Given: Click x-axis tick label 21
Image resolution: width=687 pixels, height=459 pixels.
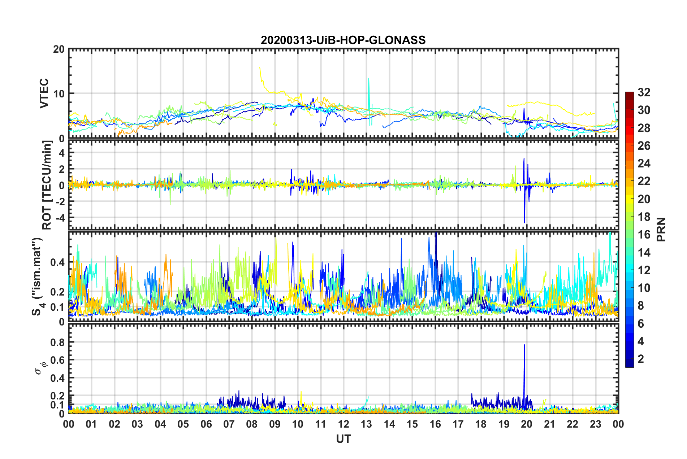Looking at the screenshot, I should (550, 424).
